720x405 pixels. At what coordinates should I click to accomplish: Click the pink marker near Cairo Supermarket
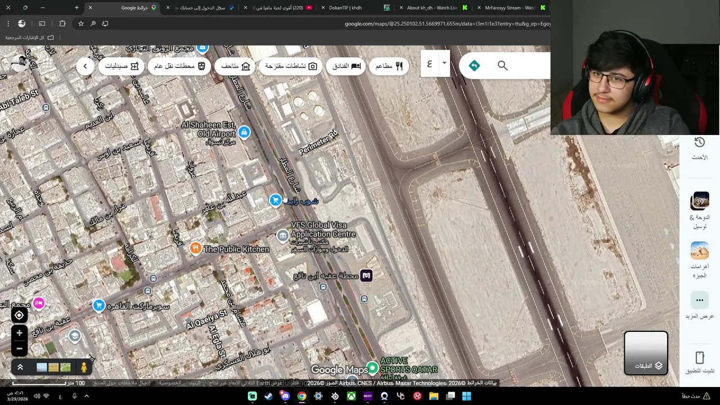tap(38, 303)
